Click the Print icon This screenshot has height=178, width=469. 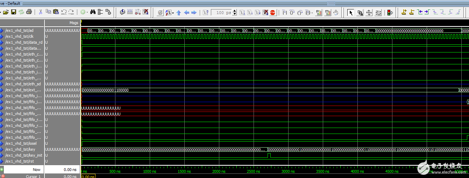coord(29,12)
